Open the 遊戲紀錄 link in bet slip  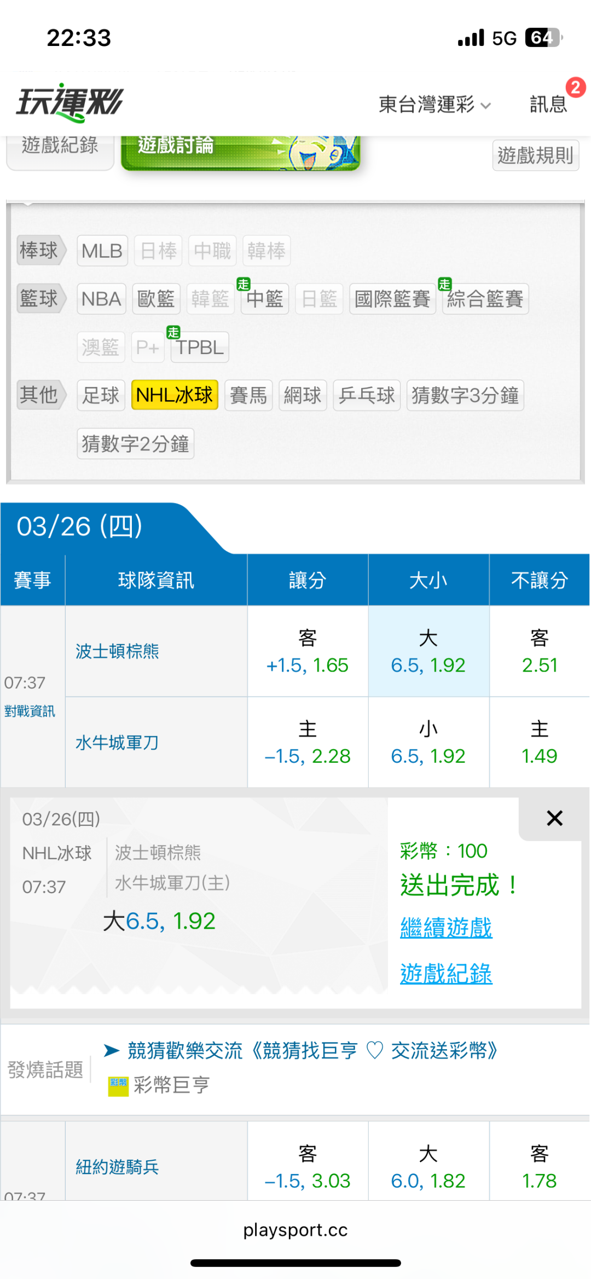(446, 974)
